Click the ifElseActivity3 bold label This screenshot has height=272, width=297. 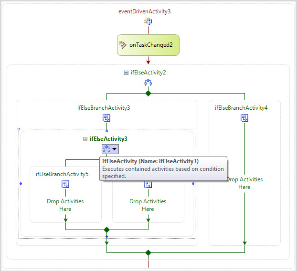pyautogui.click(x=108, y=139)
